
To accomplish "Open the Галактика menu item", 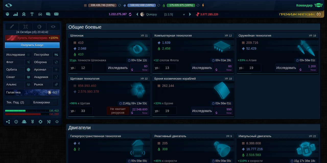I will point(32,92).
